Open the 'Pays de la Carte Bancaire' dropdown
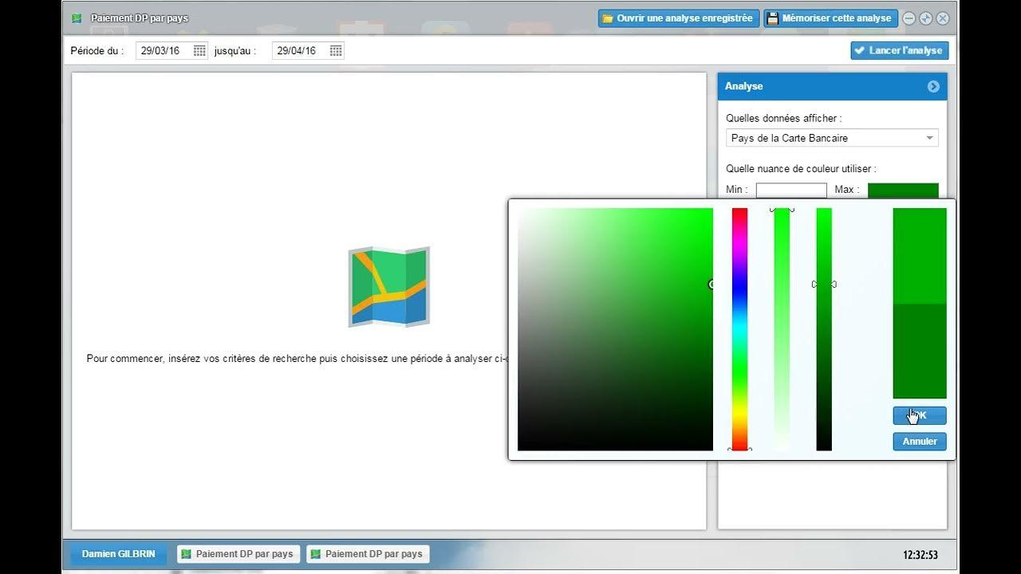This screenshot has height=574, width=1021. pyautogui.click(x=832, y=138)
